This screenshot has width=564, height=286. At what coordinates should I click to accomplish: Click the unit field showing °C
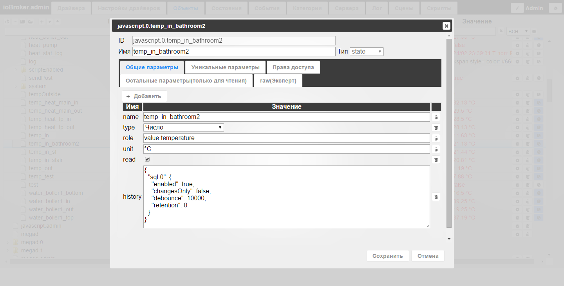click(x=287, y=149)
